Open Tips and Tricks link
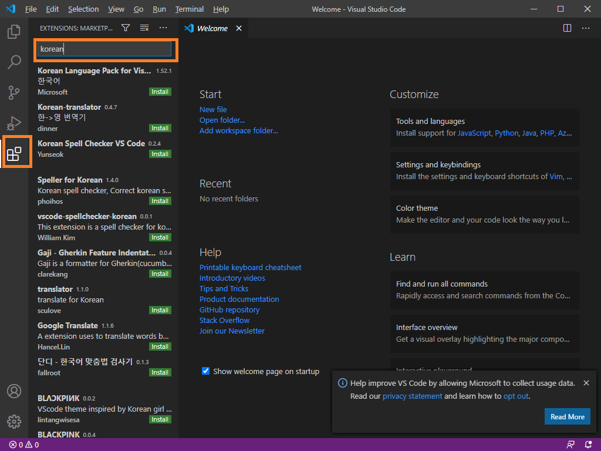The height and width of the screenshot is (451, 601). [x=224, y=288]
